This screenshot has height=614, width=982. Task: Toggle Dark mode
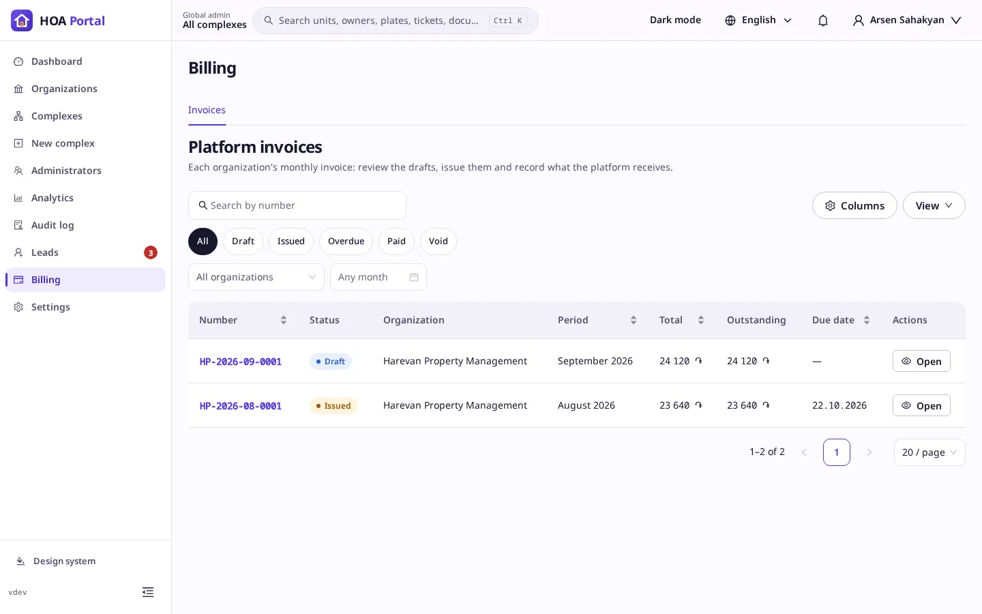tap(675, 20)
